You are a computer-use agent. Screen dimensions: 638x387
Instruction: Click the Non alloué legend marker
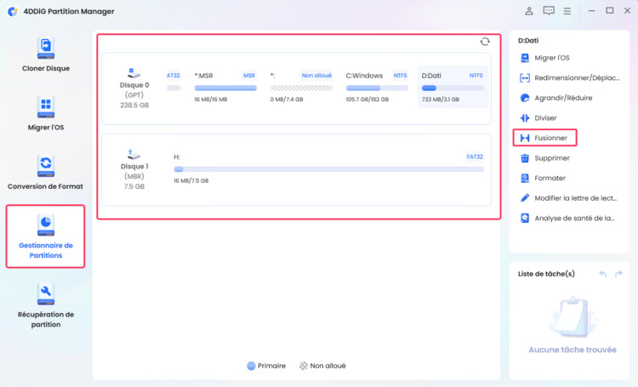click(304, 366)
